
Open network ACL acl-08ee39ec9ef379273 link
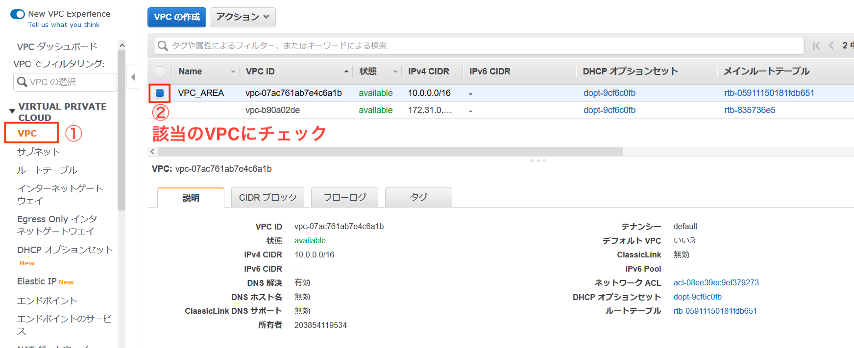click(x=716, y=282)
